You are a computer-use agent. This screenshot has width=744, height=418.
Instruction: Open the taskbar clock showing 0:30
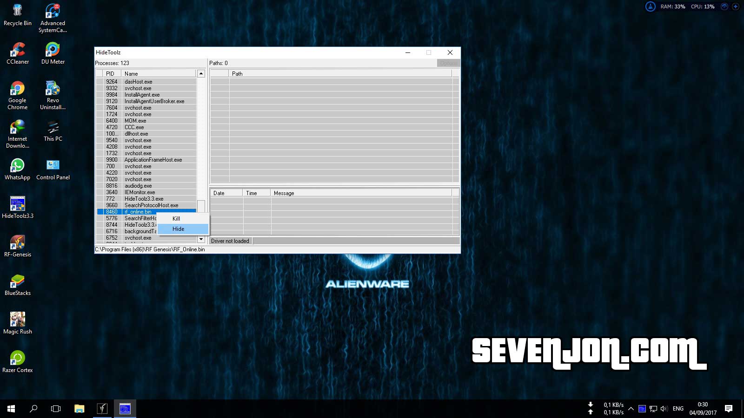point(703,409)
